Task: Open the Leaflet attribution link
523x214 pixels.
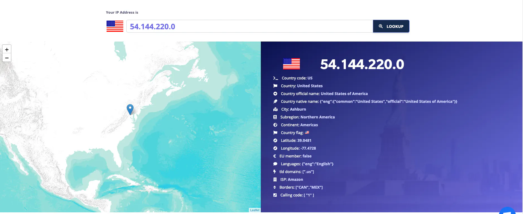Action: [x=255, y=210]
